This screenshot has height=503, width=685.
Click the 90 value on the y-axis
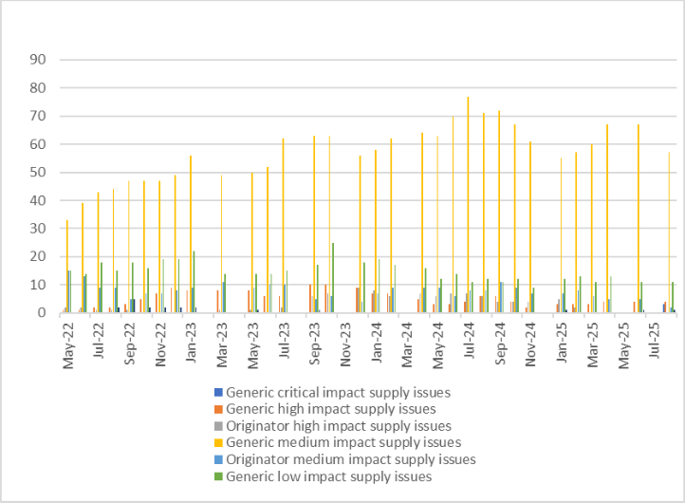38,60
